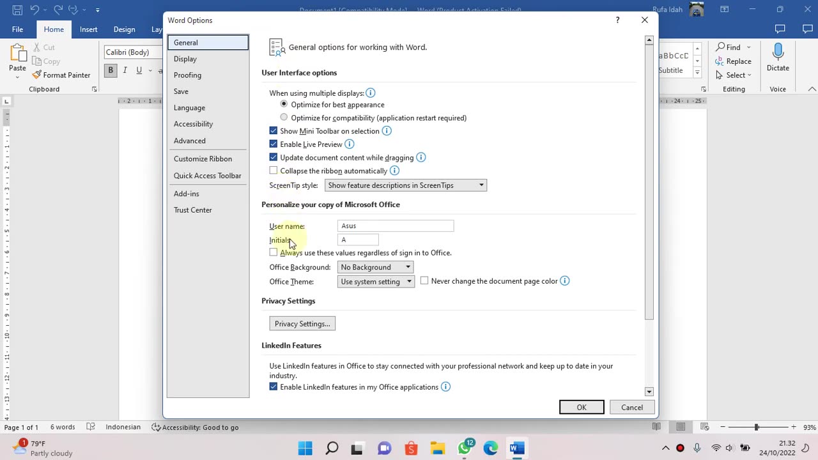The width and height of the screenshot is (818, 460).
Task: Uncheck Show Mini Toolbar on selection
Action: [274, 131]
